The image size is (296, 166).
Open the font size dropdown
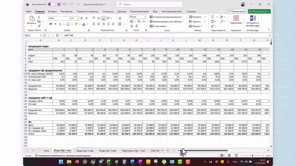point(78,18)
